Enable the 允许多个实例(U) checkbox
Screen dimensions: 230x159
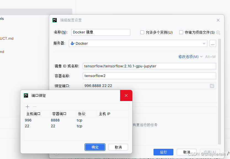point(142,32)
